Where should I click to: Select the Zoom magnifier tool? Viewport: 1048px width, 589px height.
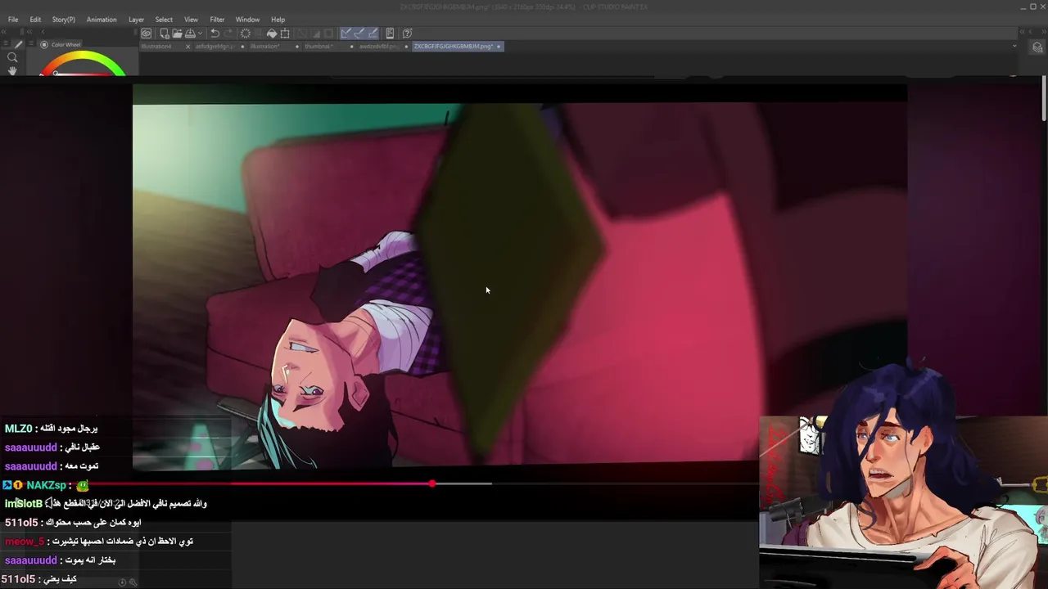coord(12,57)
